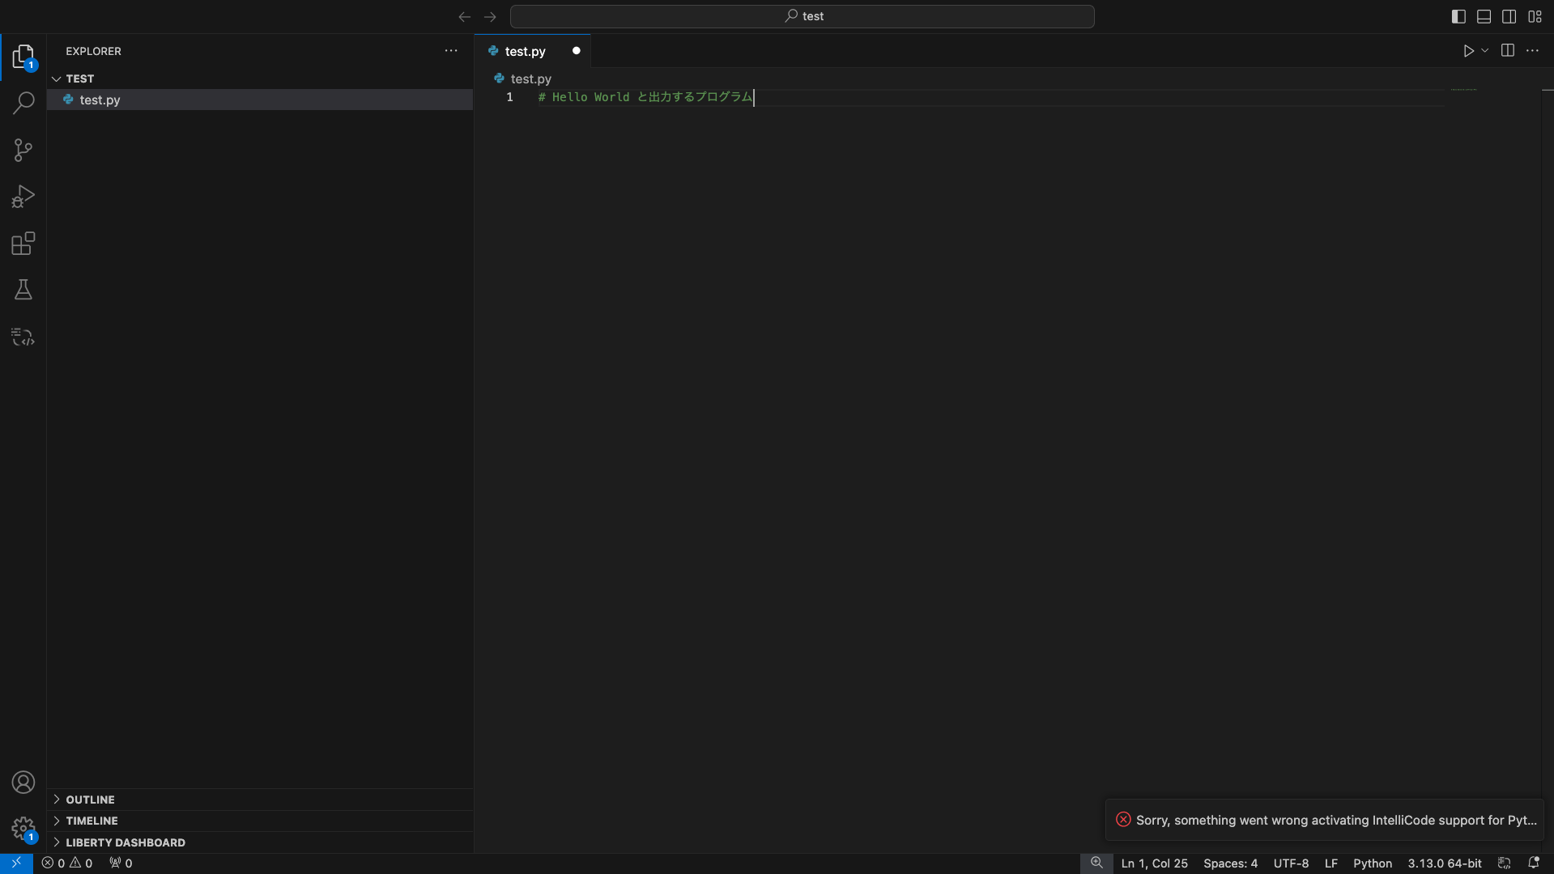The width and height of the screenshot is (1554, 874).
Task: Open the Run and Debug view
Action: tap(23, 197)
